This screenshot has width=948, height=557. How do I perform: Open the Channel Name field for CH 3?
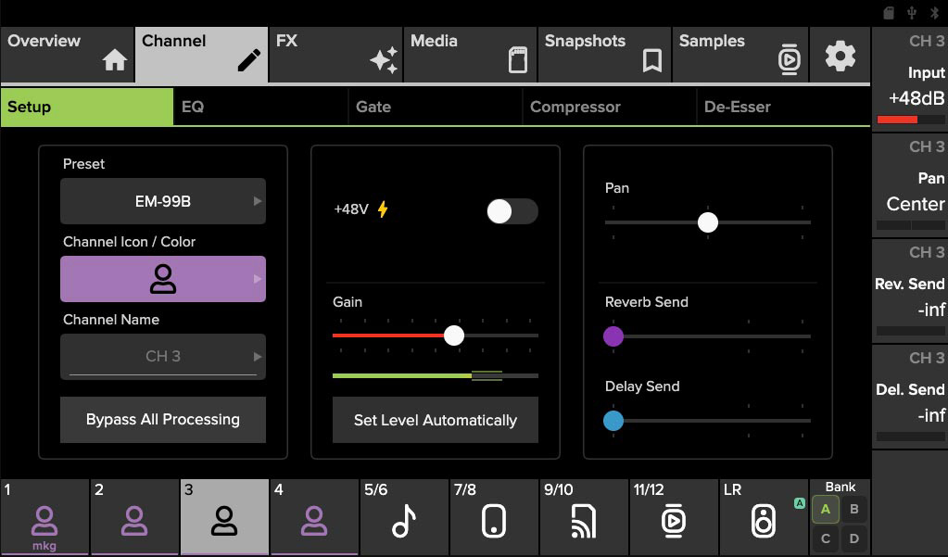[x=162, y=356]
